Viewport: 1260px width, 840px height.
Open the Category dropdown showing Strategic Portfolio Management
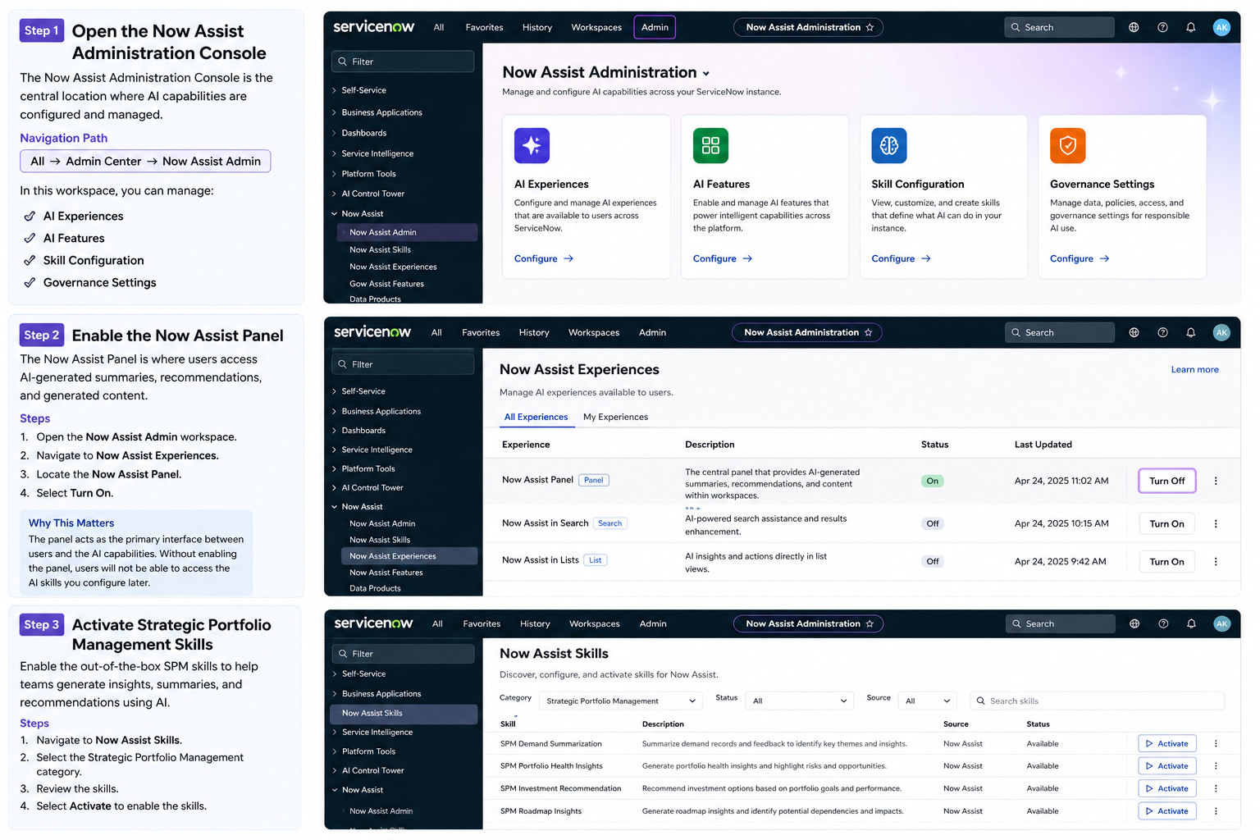click(620, 701)
